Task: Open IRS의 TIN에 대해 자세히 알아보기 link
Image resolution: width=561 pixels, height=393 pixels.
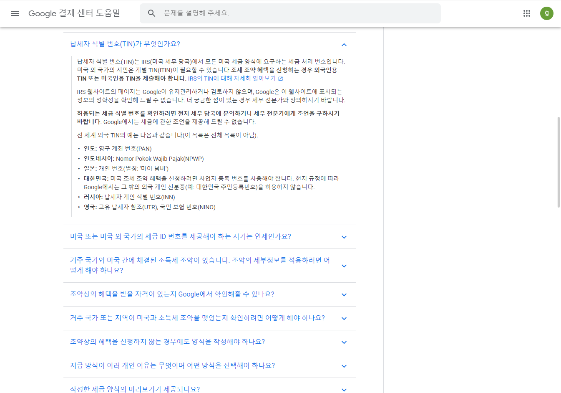Action: [232, 79]
